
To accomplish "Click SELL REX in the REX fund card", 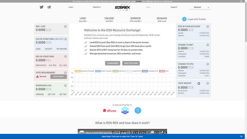I will pos(63,65).
